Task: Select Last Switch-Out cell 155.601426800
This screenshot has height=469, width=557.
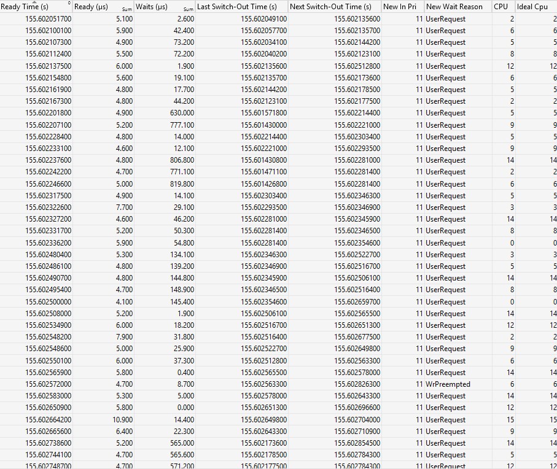Action: [263, 184]
